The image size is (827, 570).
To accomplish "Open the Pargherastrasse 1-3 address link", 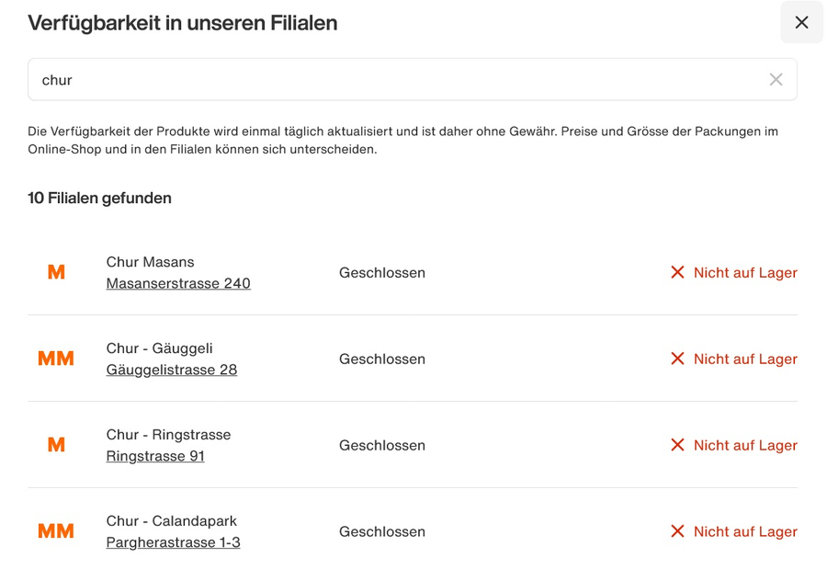I will [173, 542].
